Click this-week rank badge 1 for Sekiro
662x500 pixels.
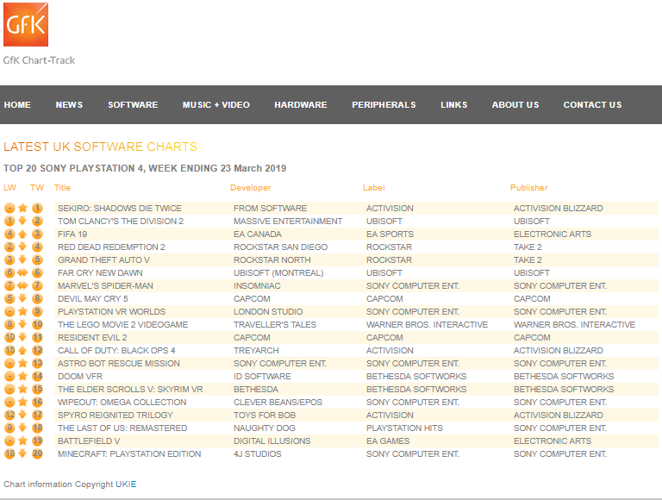(37, 208)
